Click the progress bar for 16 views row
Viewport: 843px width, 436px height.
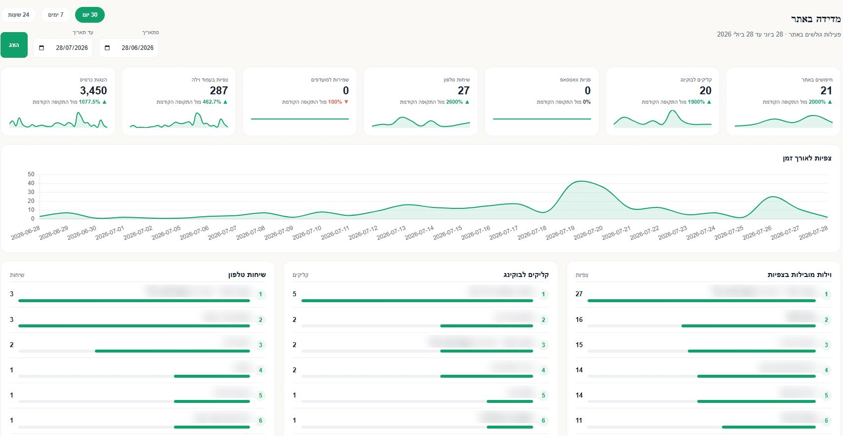point(702,326)
